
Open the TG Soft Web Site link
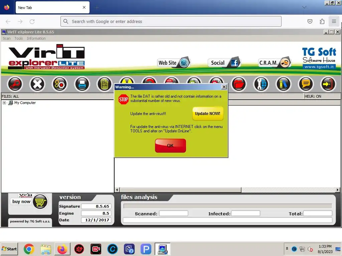tap(174, 63)
